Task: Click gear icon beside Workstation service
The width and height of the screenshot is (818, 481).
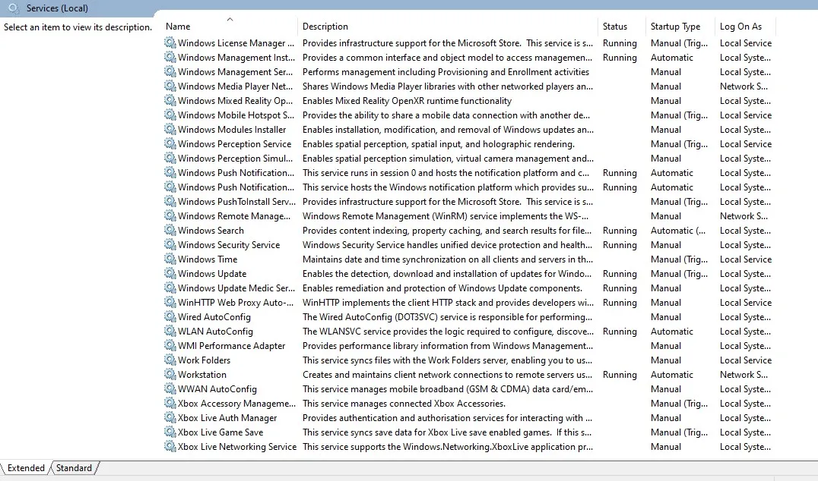Action: (170, 374)
